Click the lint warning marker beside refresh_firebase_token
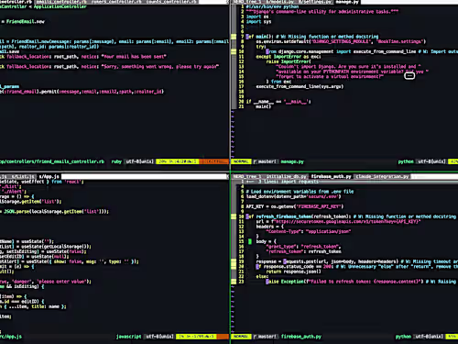Image resolution: width=458 pixels, height=344 pixels. (x=234, y=216)
